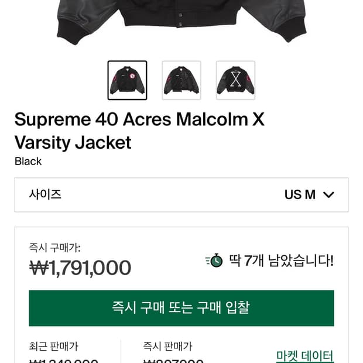
Task: Click the price under 즉시 판매가
Action: click(173, 360)
